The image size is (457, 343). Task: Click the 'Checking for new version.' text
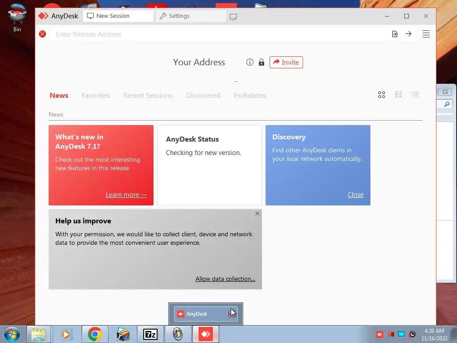click(x=204, y=153)
